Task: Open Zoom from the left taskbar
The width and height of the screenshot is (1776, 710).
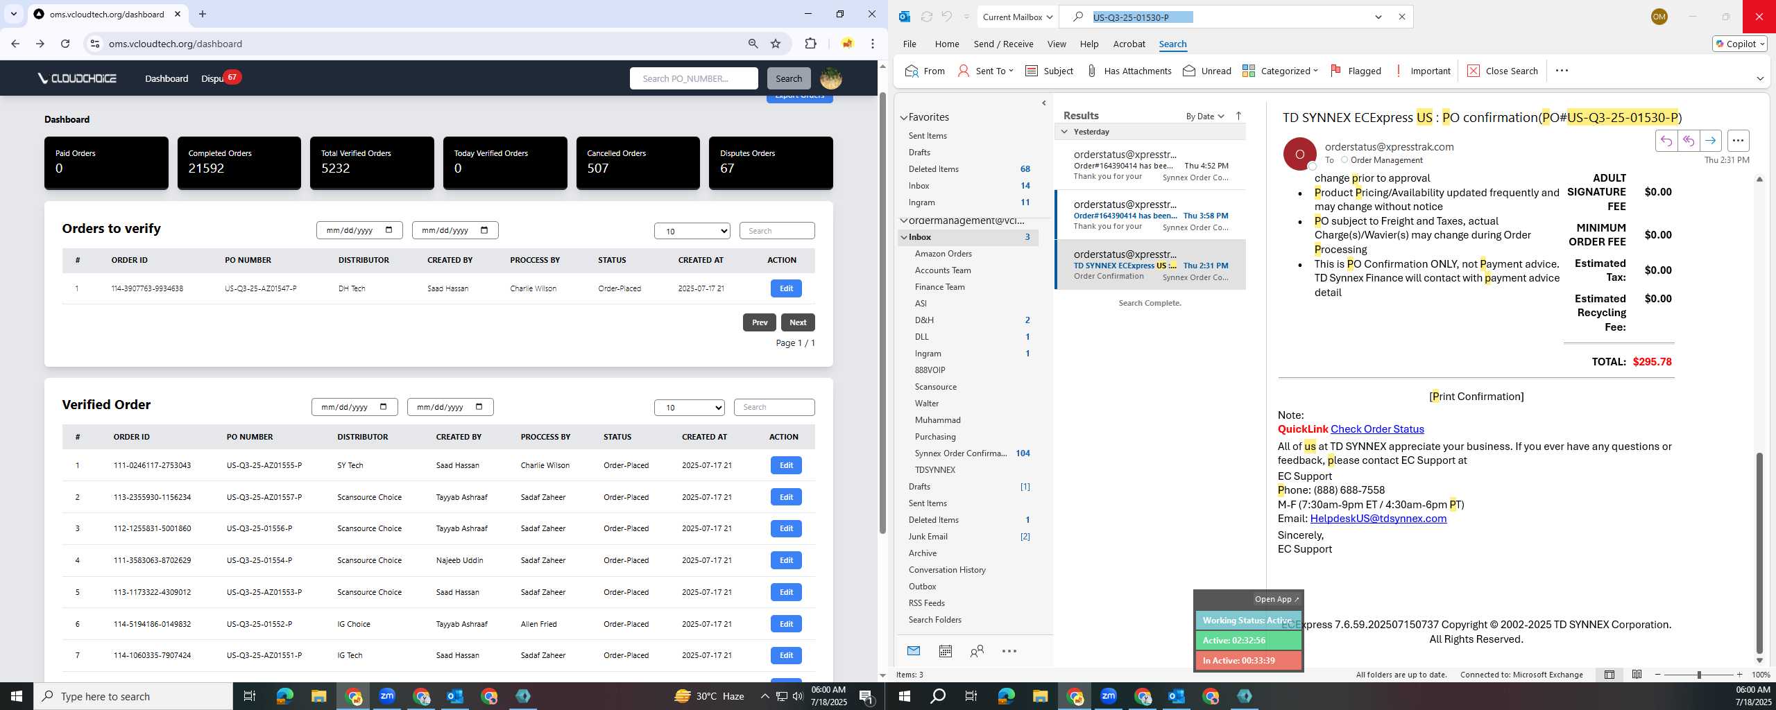Action: click(387, 696)
